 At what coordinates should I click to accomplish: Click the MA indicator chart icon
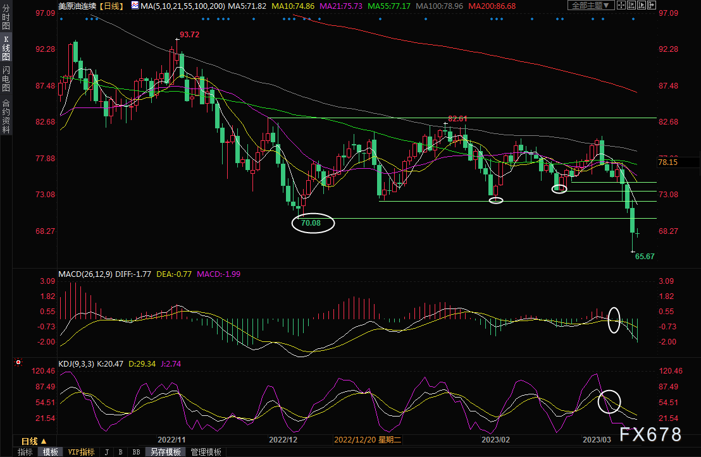pyautogui.click(x=135, y=5)
